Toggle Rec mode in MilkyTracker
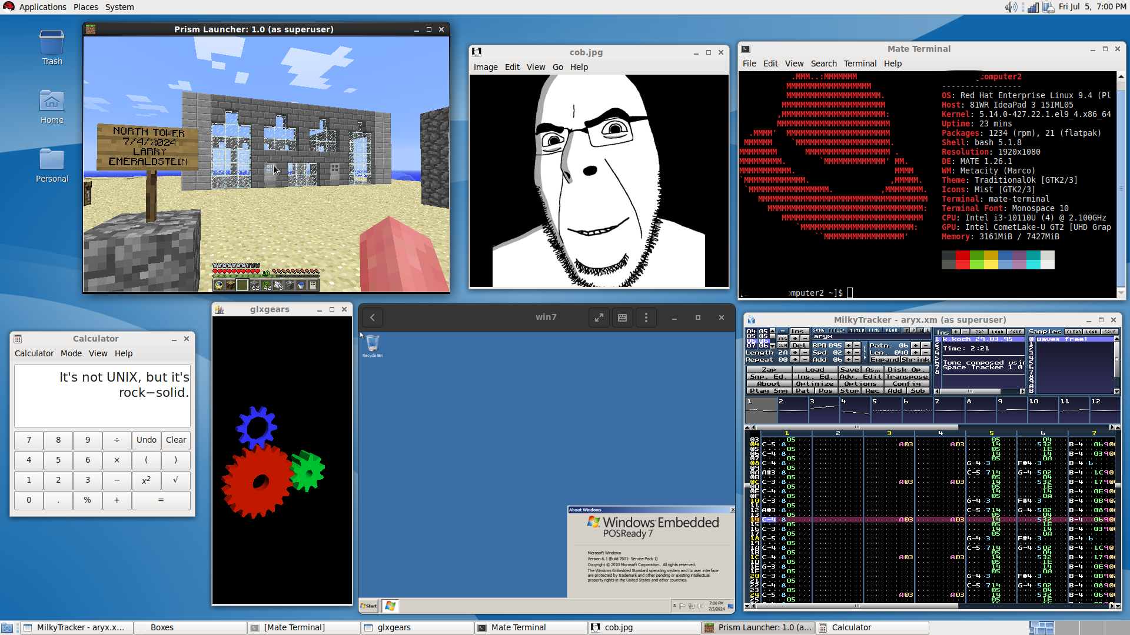This screenshot has width=1130, height=635. click(872, 390)
